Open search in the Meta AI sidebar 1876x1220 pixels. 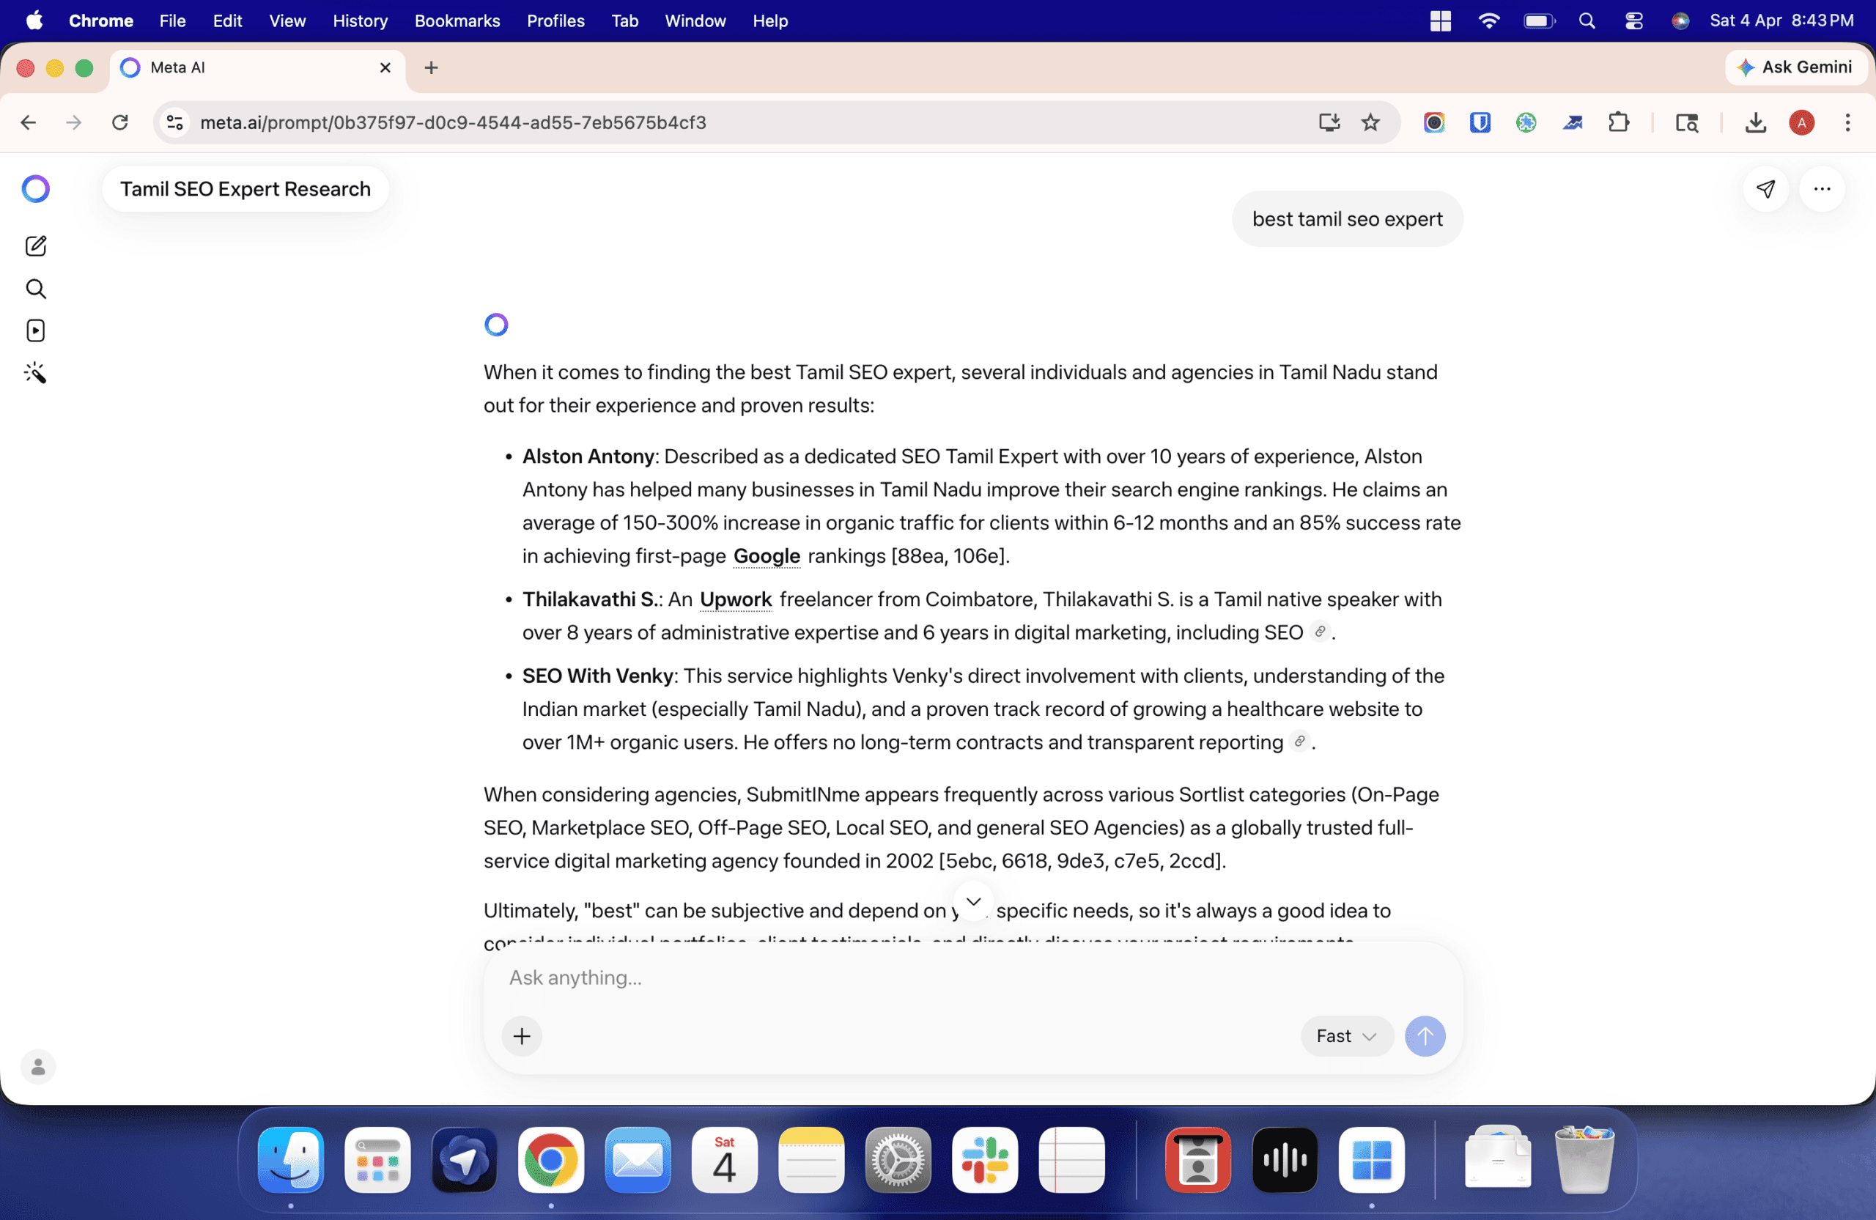(x=35, y=289)
